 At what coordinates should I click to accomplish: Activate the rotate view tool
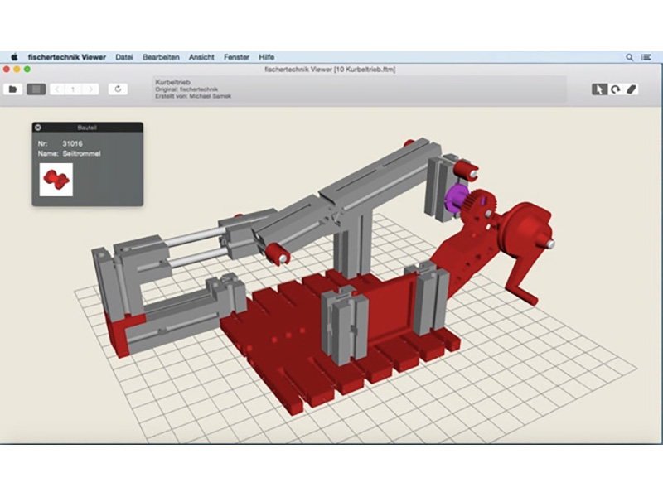615,89
